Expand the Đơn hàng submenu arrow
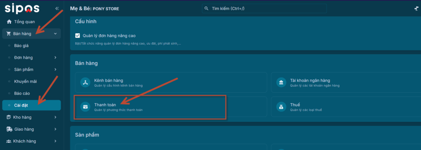The width and height of the screenshot is (421, 150). point(56,58)
